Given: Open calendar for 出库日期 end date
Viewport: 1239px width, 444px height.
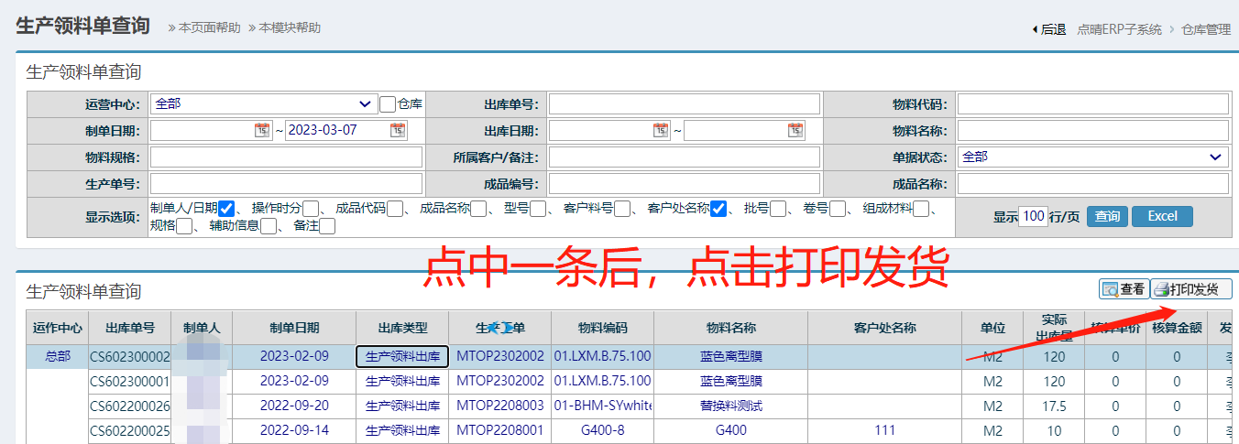Looking at the screenshot, I should click(x=795, y=130).
